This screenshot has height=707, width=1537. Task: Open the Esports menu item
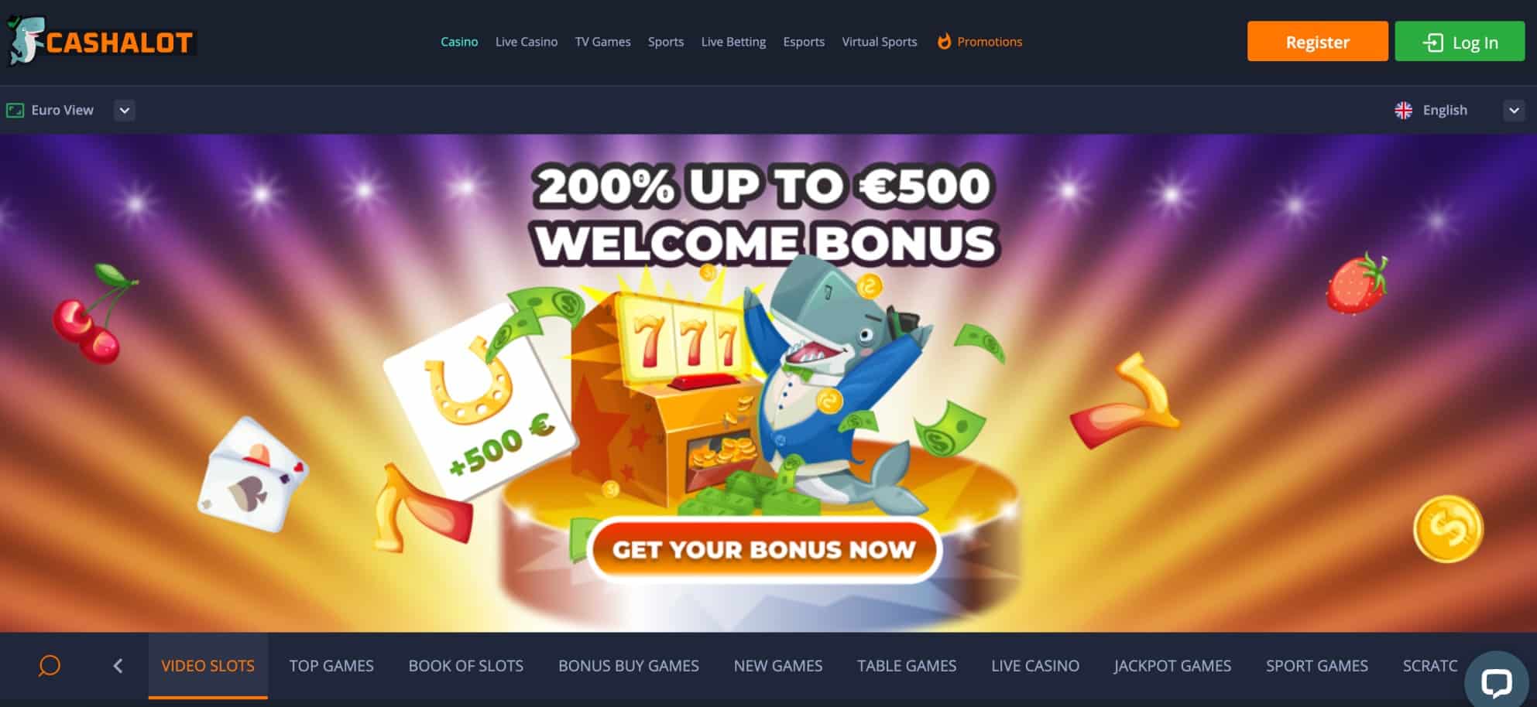point(804,42)
